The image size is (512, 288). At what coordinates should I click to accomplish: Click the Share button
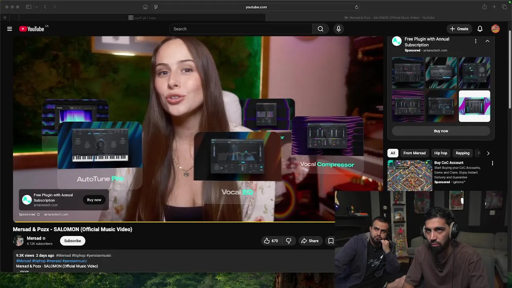tap(310, 241)
